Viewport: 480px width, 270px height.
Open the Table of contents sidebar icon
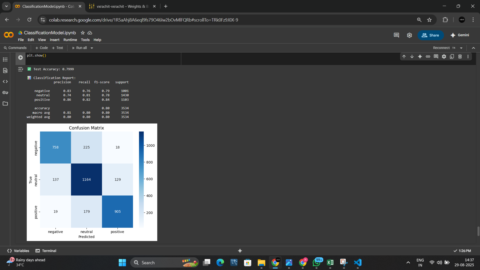tap(5, 59)
